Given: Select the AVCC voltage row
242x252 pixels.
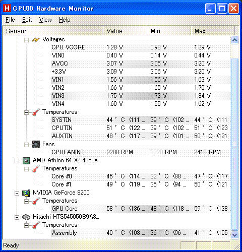Looking at the screenshot, I should click(x=141, y=64).
